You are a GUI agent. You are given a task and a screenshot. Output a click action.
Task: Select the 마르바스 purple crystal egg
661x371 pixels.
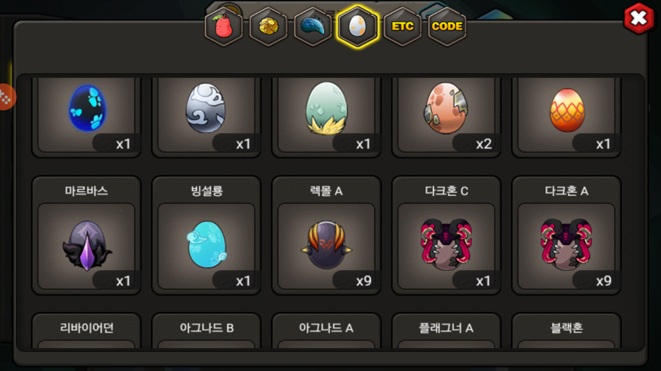click(86, 235)
